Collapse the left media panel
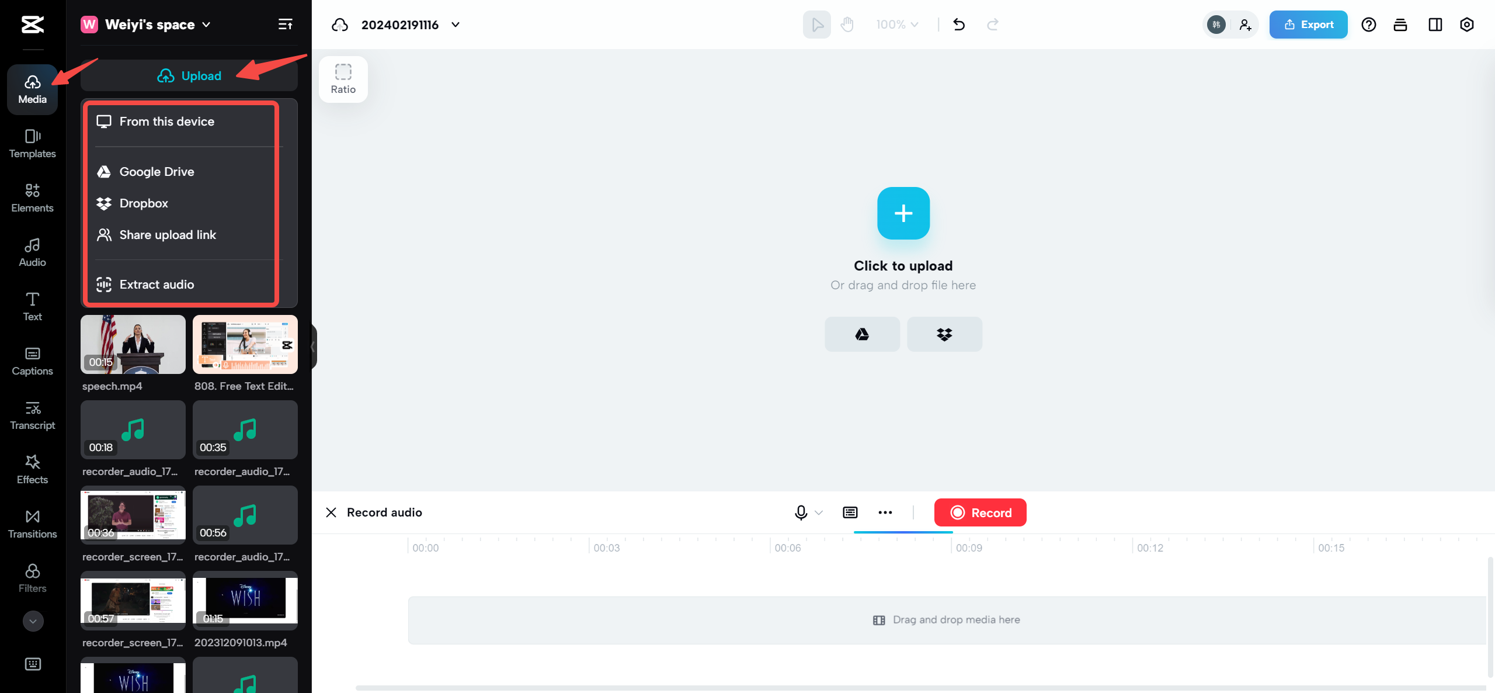The width and height of the screenshot is (1495, 693). tap(314, 346)
